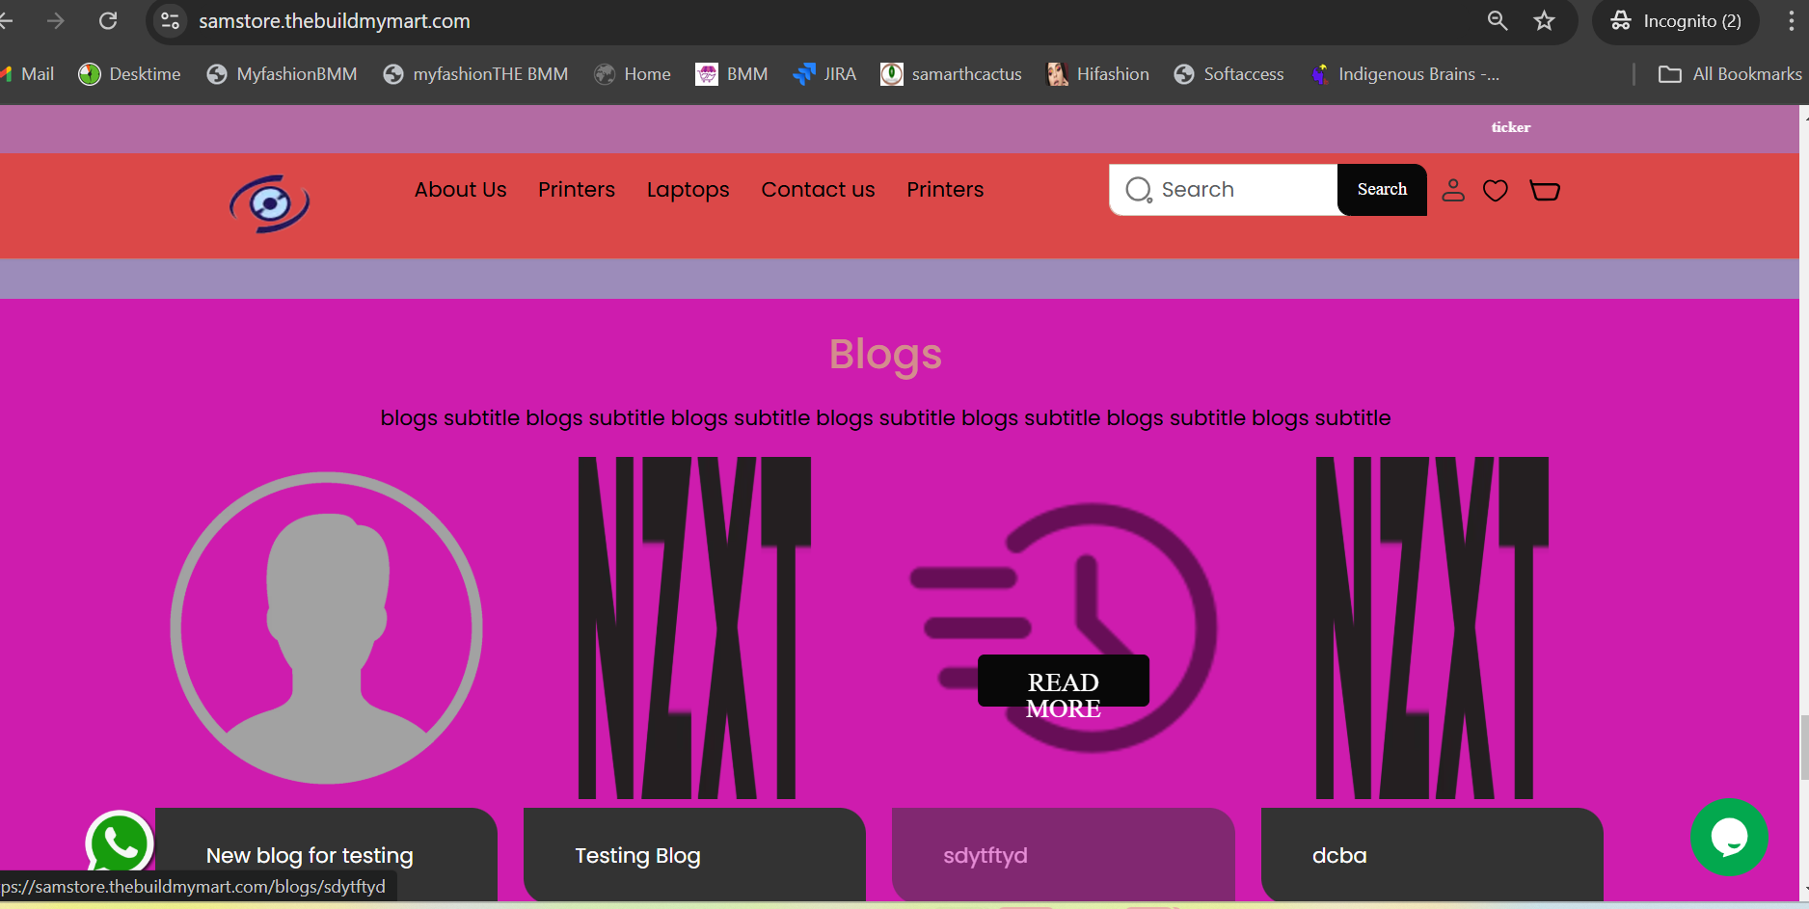Click the ticker text in top bar
The height and width of the screenshot is (909, 1809).
coord(1511,127)
